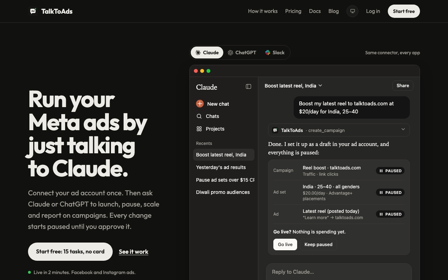The width and height of the screenshot is (448, 280).
Task: Switch to the Claude app tab
Action: pos(207,52)
